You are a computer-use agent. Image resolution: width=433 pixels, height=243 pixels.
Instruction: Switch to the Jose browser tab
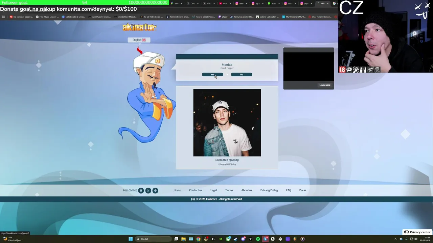click(x=176, y=3)
